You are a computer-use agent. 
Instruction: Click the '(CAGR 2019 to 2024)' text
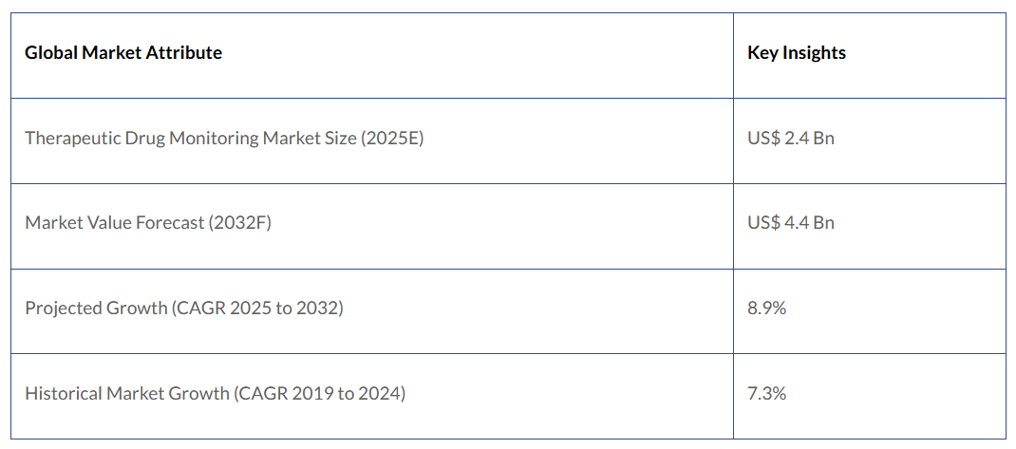point(320,393)
